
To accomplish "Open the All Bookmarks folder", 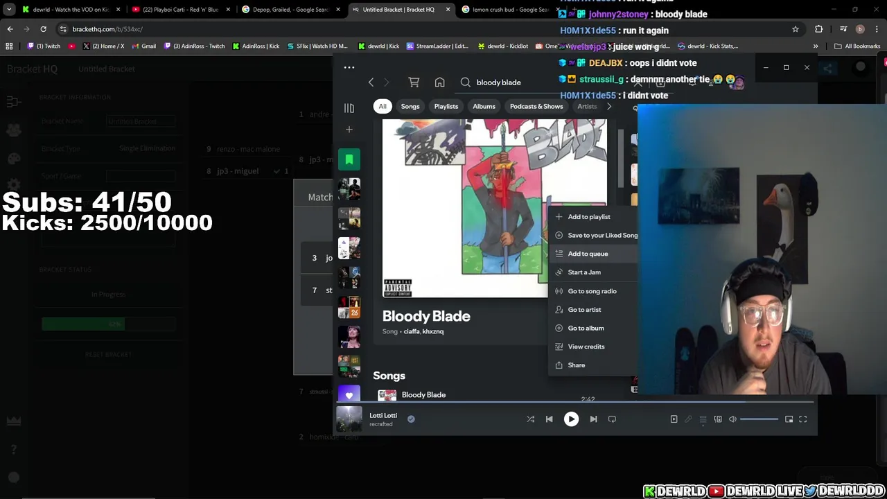I will (857, 46).
